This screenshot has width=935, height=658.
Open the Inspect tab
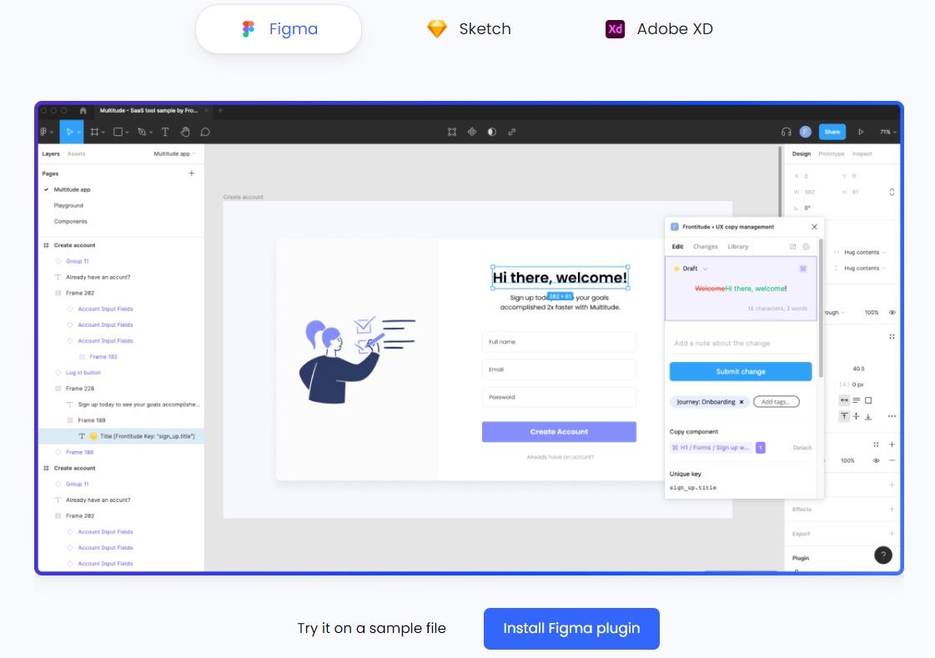pyautogui.click(x=862, y=153)
